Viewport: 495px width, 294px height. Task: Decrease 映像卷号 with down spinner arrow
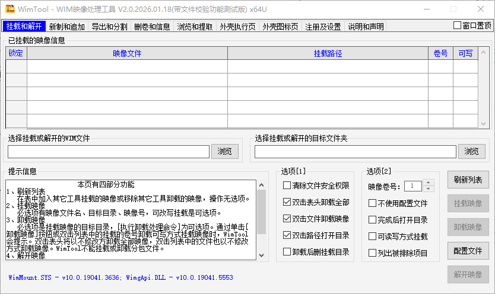(428, 188)
